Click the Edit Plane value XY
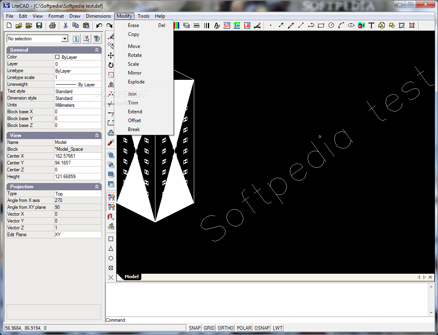The width and height of the screenshot is (438, 335). pos(78,235)
